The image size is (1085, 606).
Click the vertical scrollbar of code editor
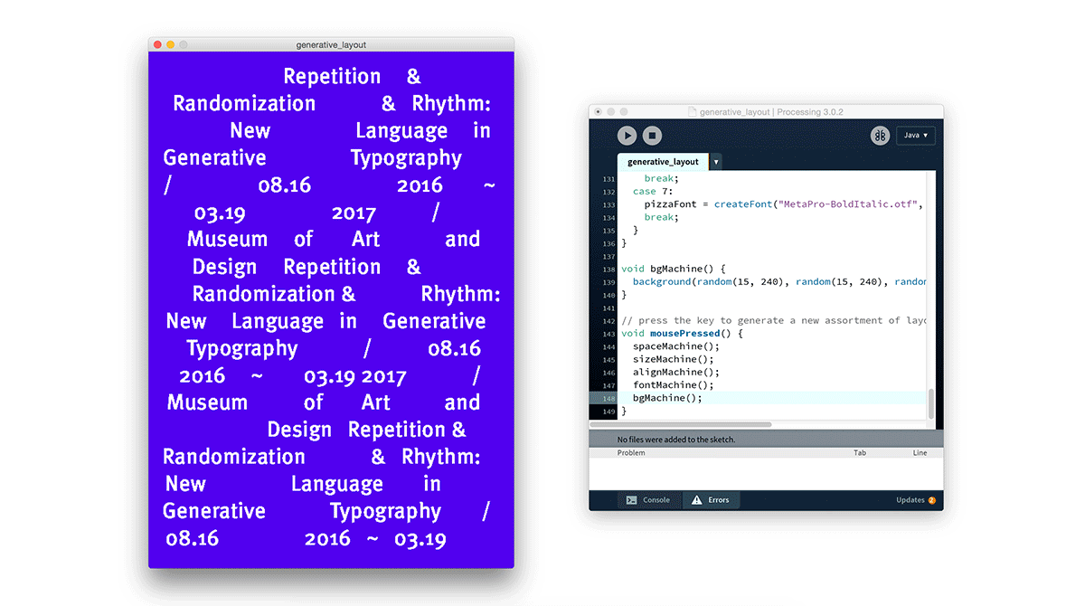point(931,402)
